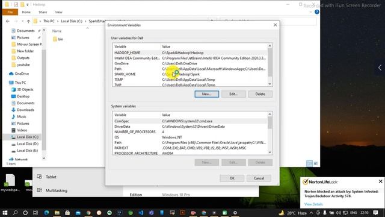This screenshot has width=385, height=217.
Task: Select OneDrive user variable row
Action: [190, 63]
